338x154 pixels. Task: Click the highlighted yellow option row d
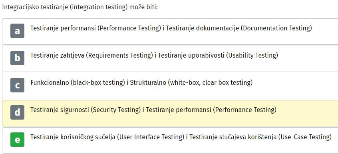(170, 113)
